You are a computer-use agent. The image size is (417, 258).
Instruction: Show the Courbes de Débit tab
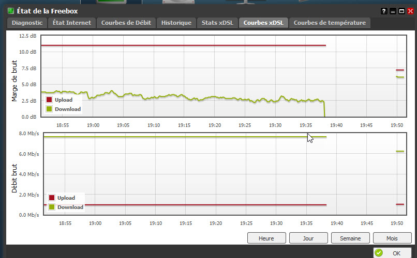coord(126,23)
